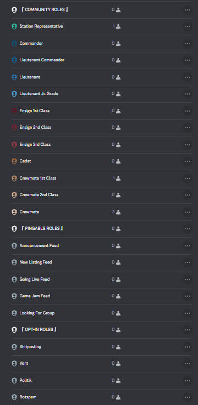Open three-dot menu for Announcement Feed

tap(188, 246)
